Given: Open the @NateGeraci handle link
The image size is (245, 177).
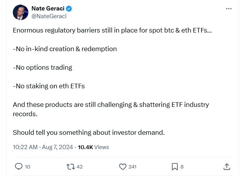Looking at the screenshot, I should (49, 16).
